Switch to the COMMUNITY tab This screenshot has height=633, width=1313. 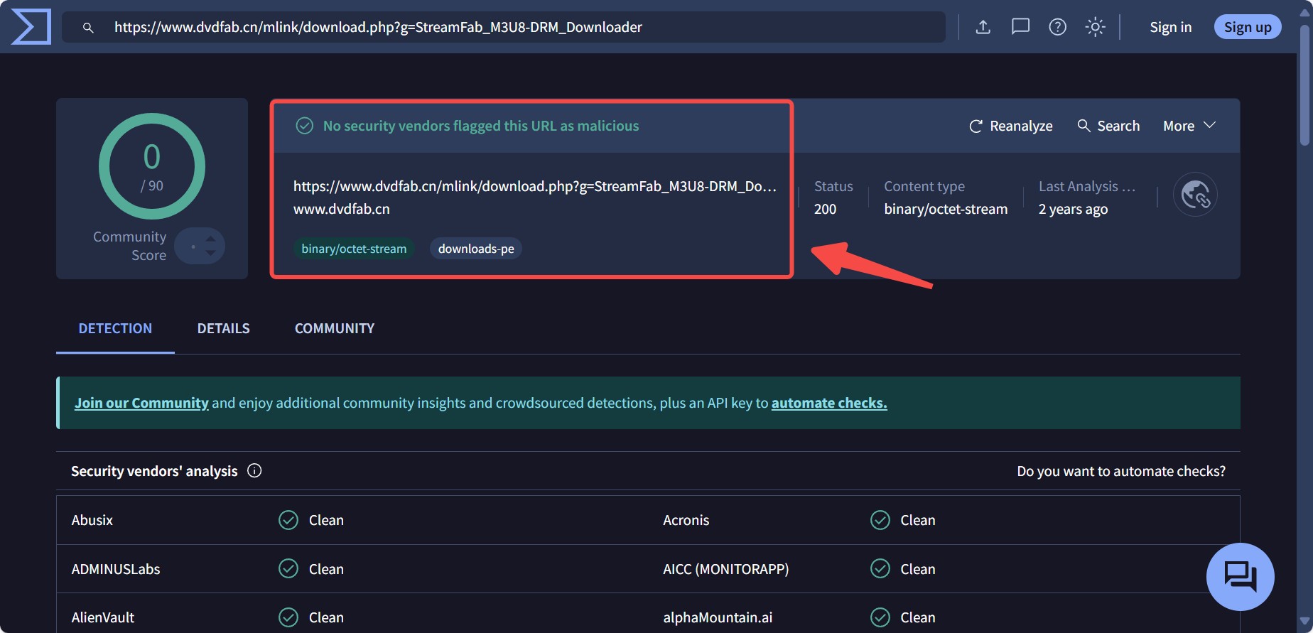(334, 328)
